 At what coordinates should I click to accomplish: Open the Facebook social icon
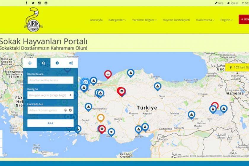tap(26, 3)
